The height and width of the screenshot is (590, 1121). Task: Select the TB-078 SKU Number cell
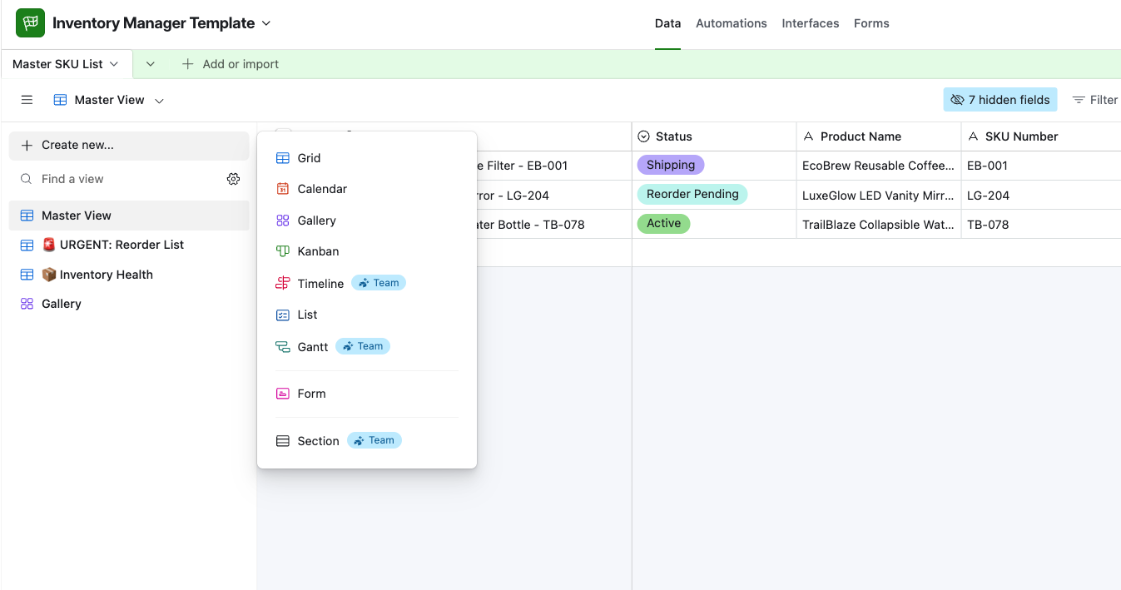click(1041, 225)
